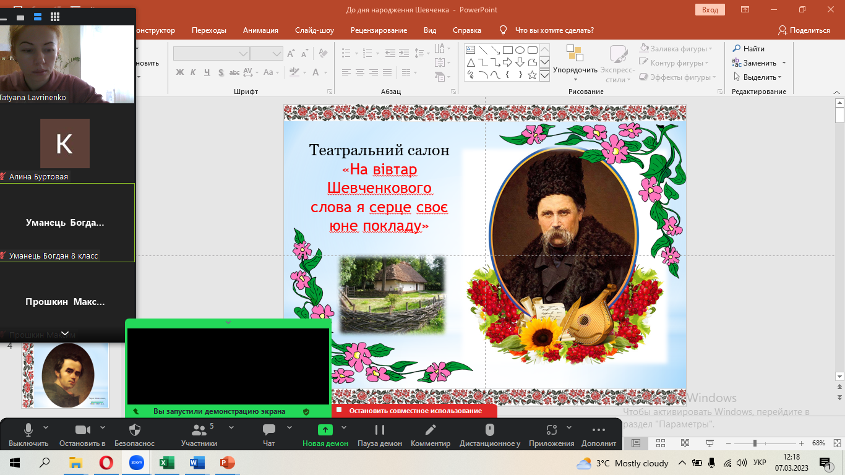Align text right in Абзац group
845x475 pixels.
374,72
